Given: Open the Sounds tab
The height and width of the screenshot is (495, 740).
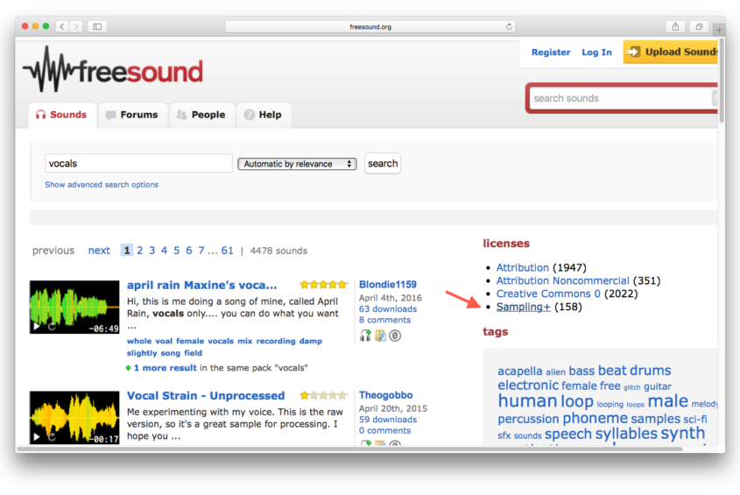Looking at the screenshot, I should [62, 115].
